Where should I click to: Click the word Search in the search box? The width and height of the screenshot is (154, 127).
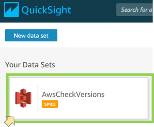click(130, 10)
